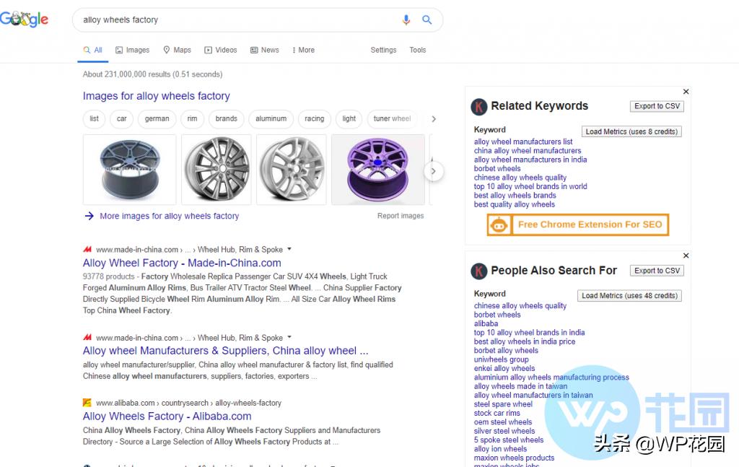Click Export to CSV in Related Keywords
This screenshot has width=739, height=467.
pos(657,106)
